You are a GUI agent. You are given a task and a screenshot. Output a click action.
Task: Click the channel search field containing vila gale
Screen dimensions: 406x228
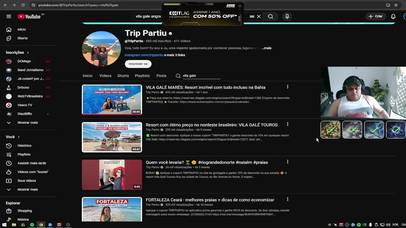(201, 76)
